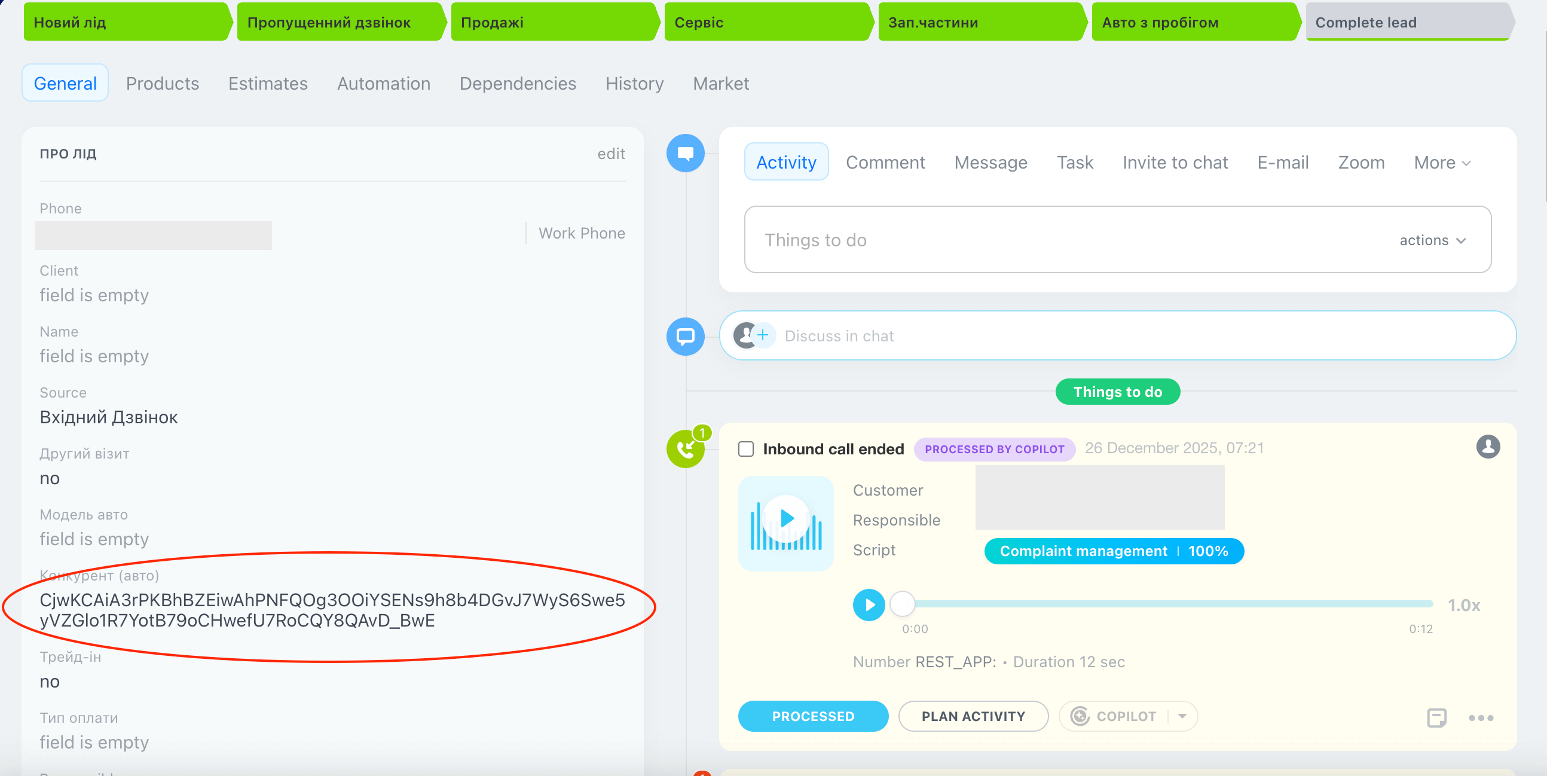The height and width of the screenshot is (776, 1547).
Task: Play the call recording waveform thumbnail
Action: tap(785, 518)
